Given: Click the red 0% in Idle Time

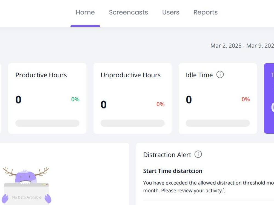Looking at the screenshot, I should point(246,99).
